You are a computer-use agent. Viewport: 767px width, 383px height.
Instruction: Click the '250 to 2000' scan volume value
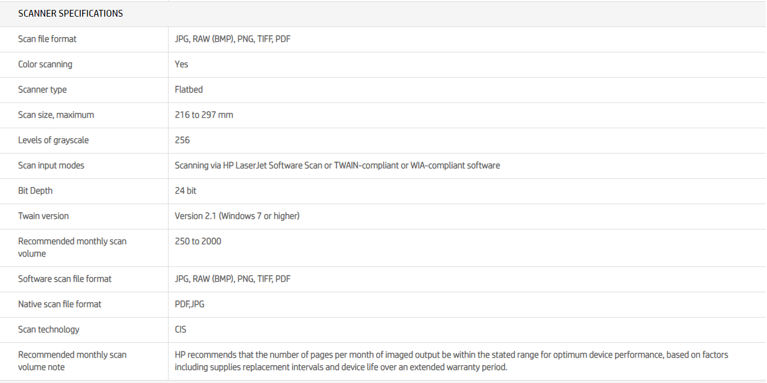pos(198,241)
